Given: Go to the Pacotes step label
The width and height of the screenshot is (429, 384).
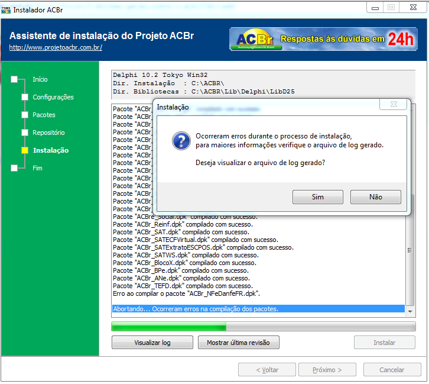Looking at the screenshot, I should click(44, 115).
